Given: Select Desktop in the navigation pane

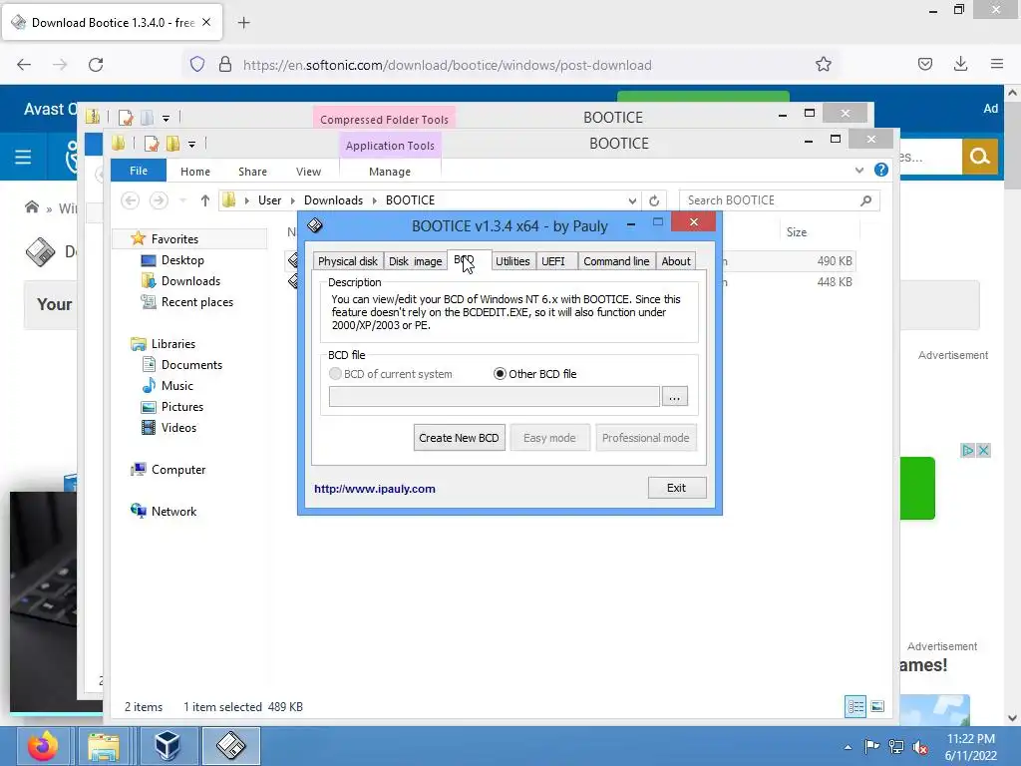Looking at the screenshot, I should click(183, 260).
